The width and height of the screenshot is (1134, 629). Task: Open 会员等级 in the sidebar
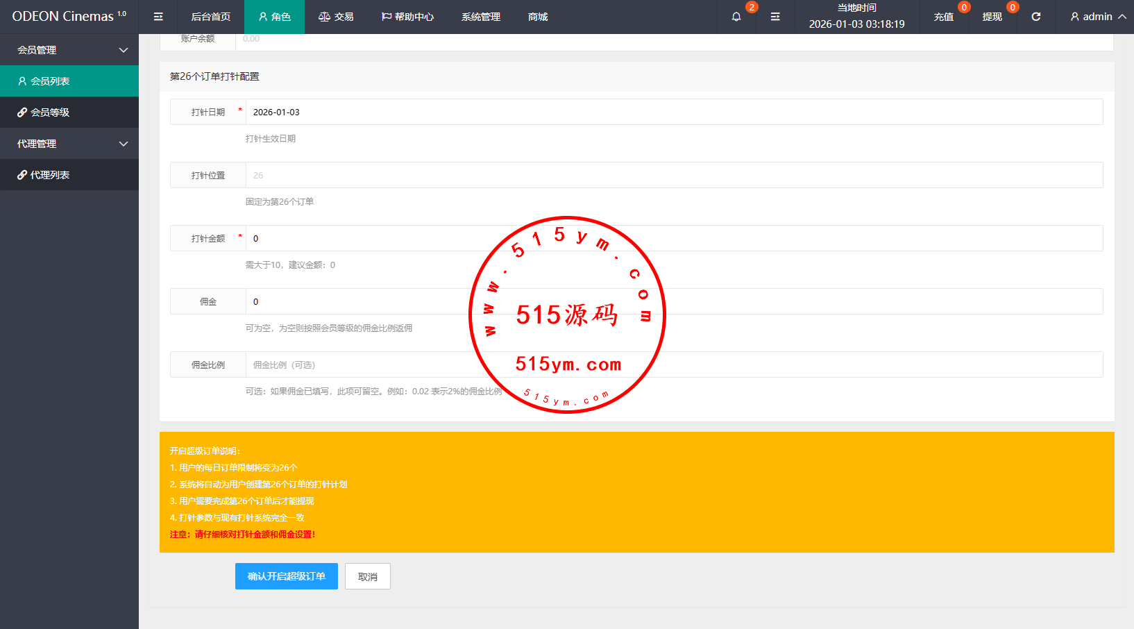click(50, 112)
